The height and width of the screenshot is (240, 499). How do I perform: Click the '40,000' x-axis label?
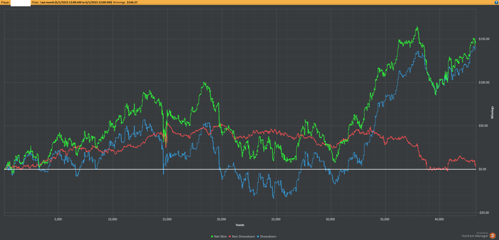[x=439, y=219]
